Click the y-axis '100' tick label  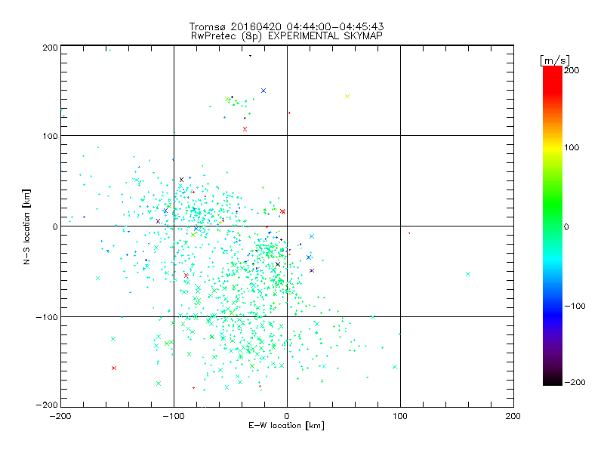[50, 136]
